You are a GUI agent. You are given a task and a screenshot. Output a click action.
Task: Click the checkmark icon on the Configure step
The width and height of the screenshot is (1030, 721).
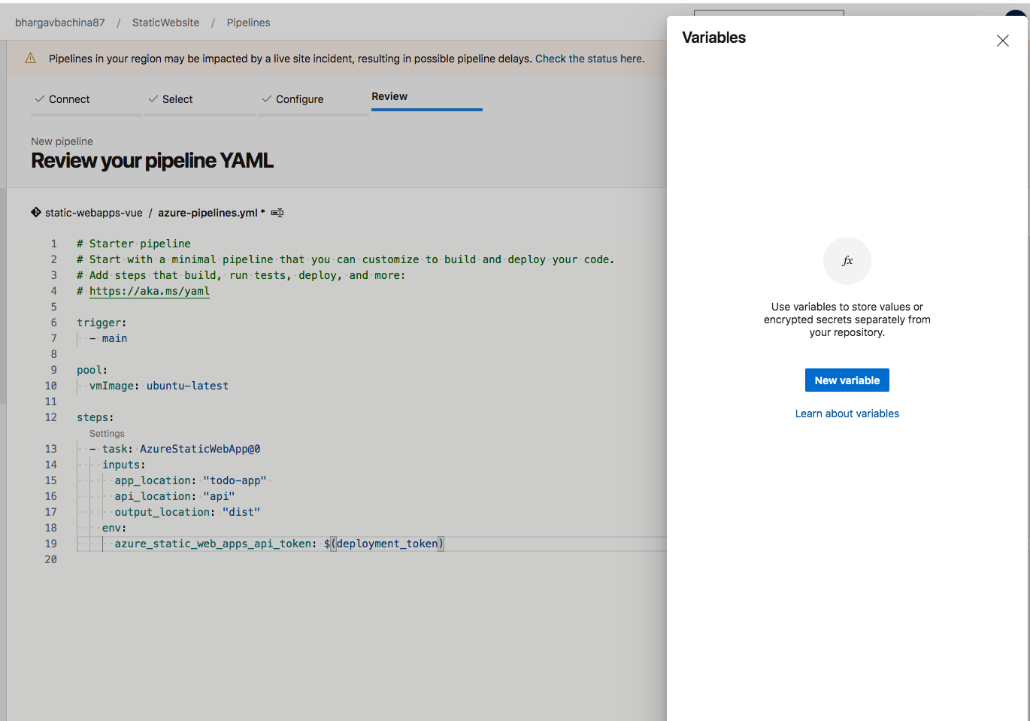tap(265, 98)
